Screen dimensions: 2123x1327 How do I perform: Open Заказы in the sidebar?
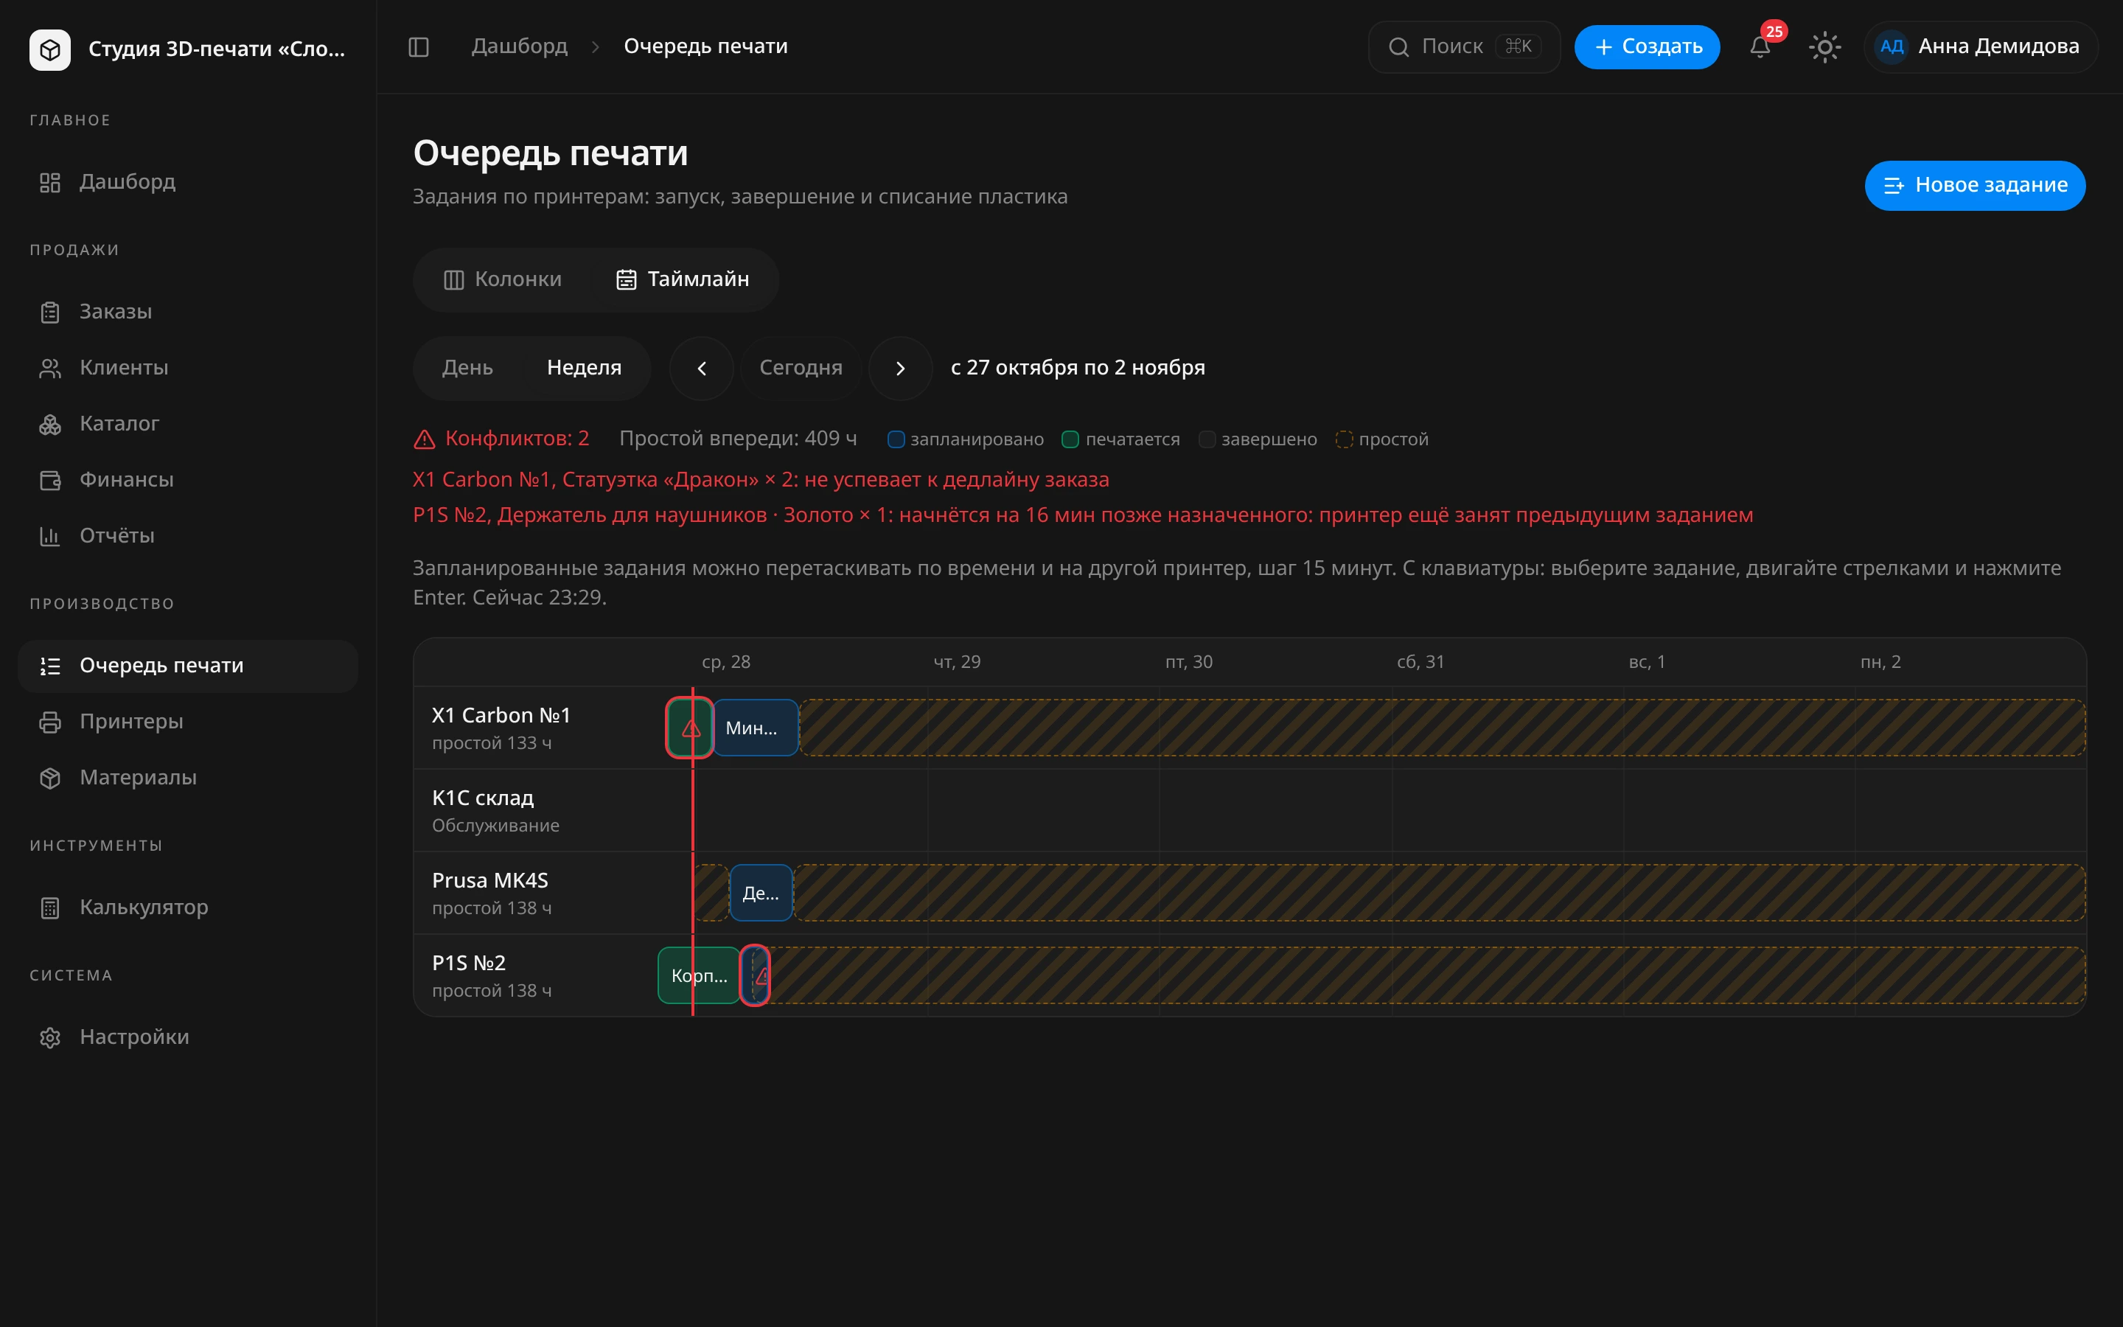coord(188,312)
